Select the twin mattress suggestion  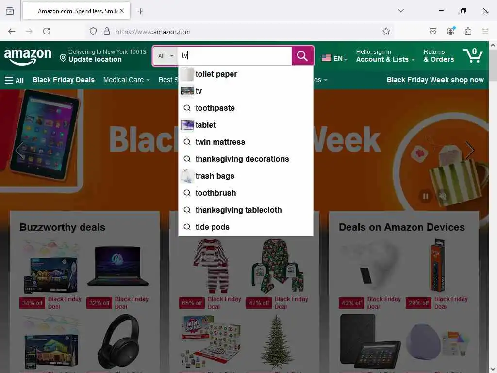tap(246, 142)
